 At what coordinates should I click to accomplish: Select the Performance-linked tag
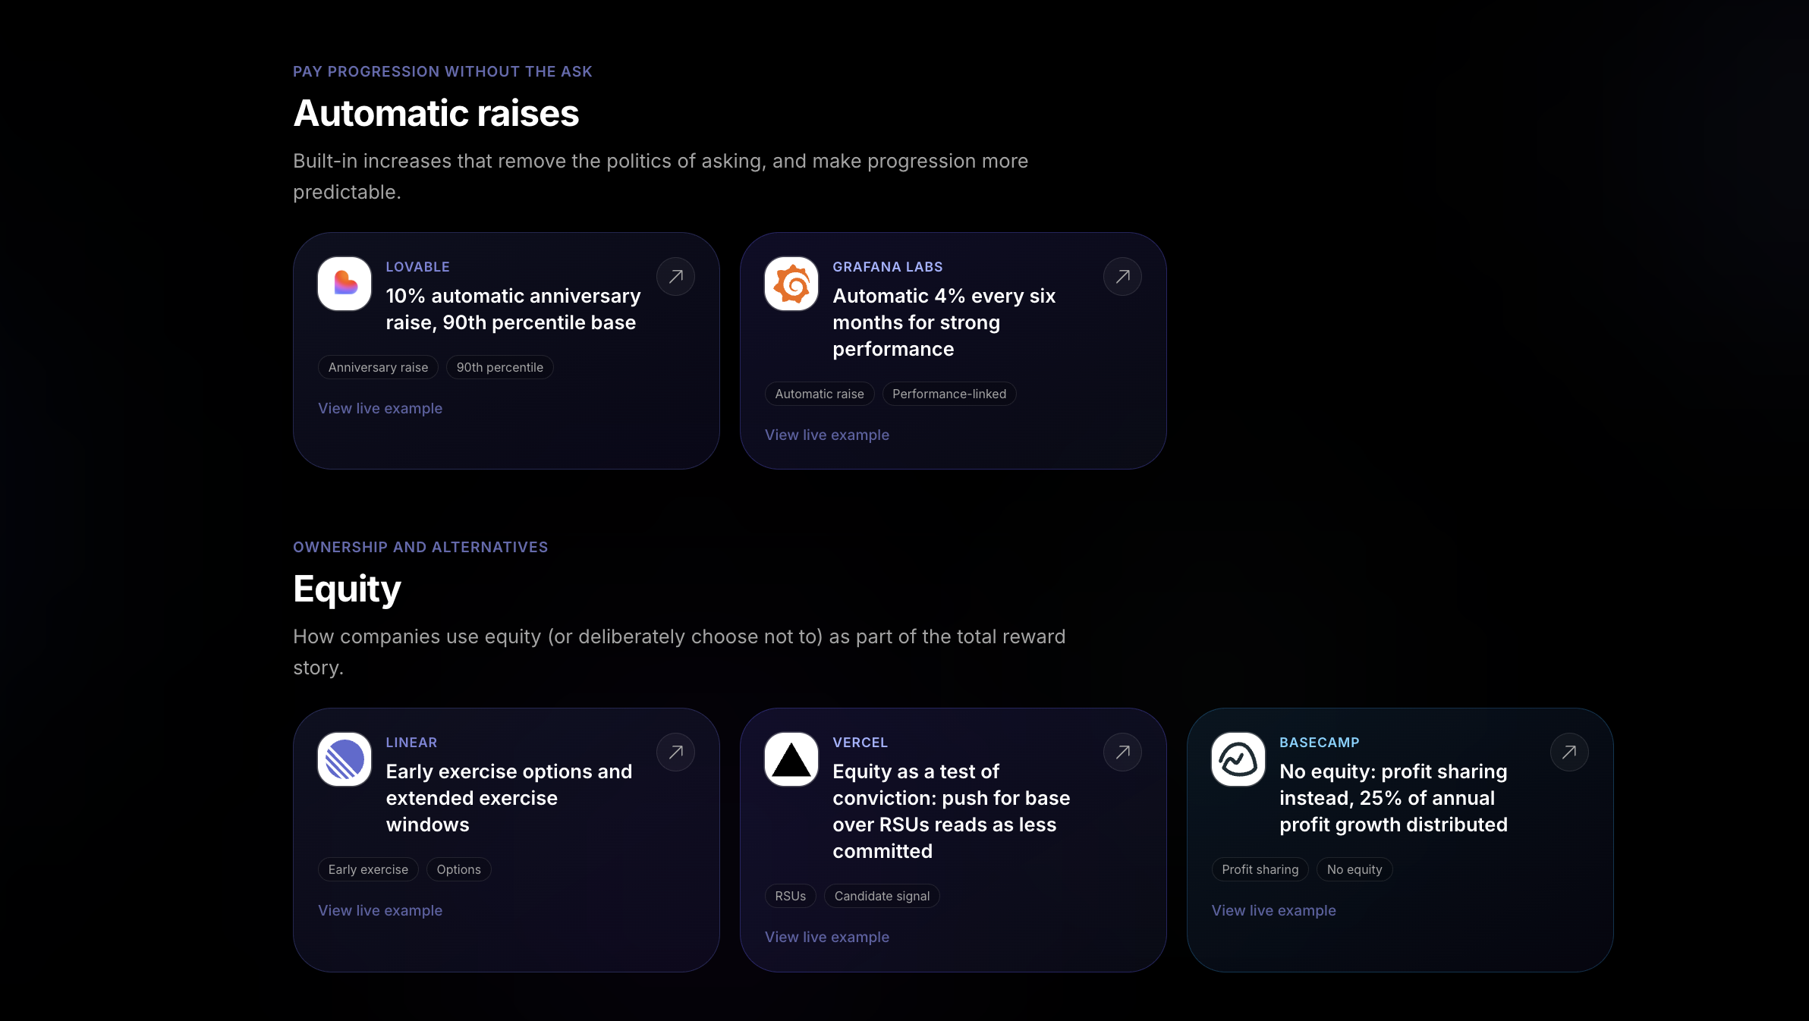coord(949,394)
